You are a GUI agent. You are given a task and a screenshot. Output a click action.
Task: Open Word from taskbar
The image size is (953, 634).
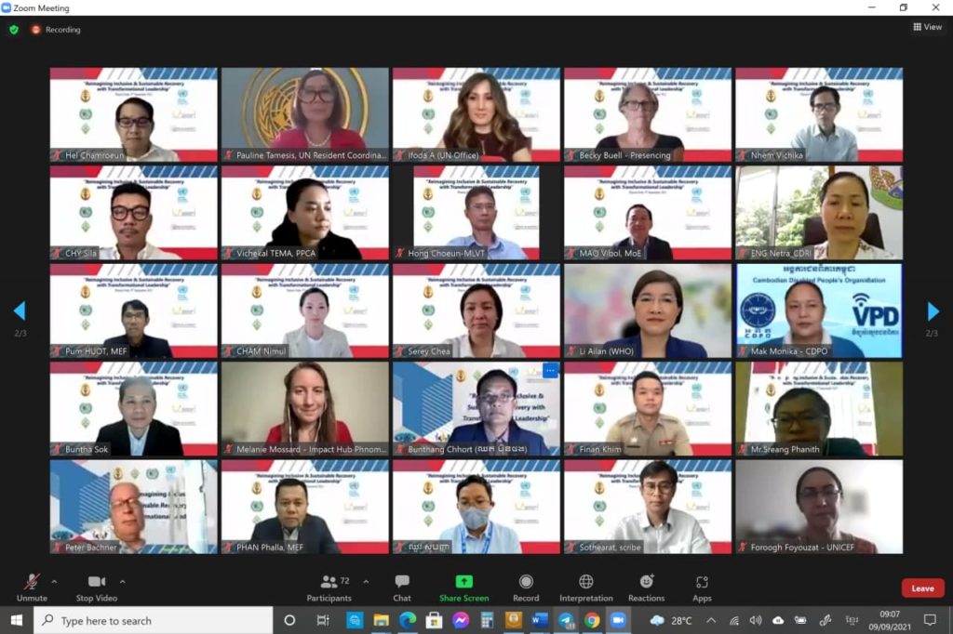coord(540,620)
